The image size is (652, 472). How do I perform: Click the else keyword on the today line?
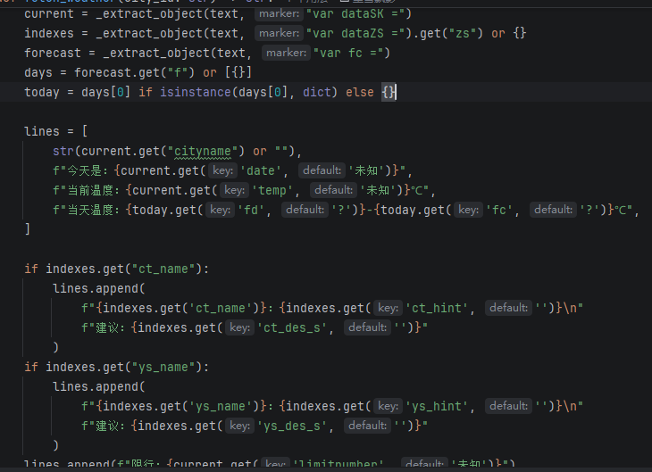pos(360,92)
